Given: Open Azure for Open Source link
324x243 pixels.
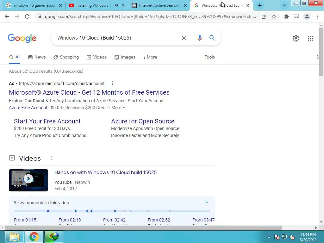Looking at the screenshot, I should pos(143,121).
